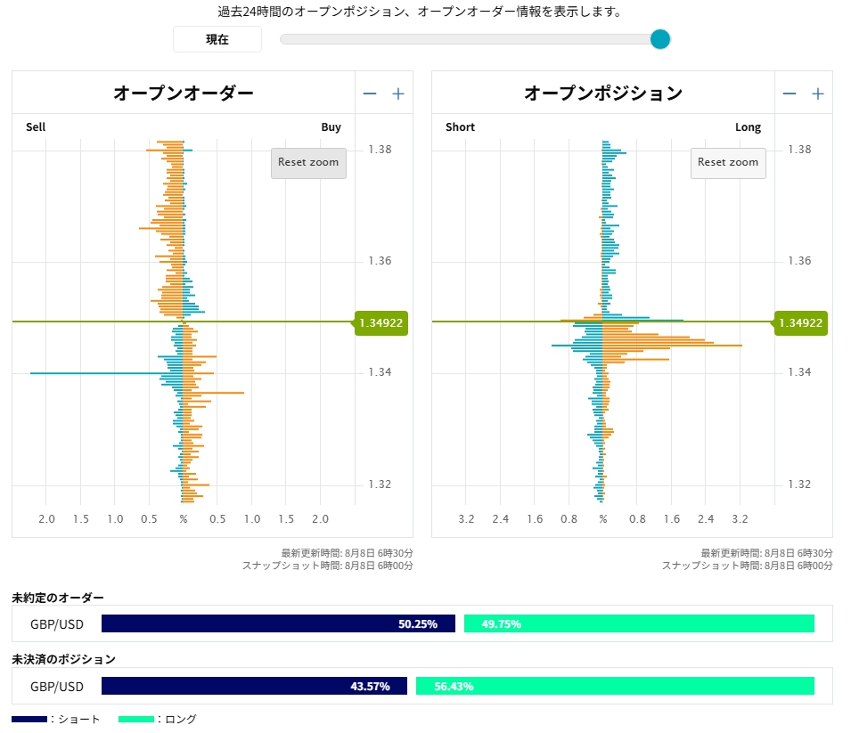The width and height of the screenshot is (851, 733).
Task: Click the 43.57% short bar for open positions
Action: point(254,686)
